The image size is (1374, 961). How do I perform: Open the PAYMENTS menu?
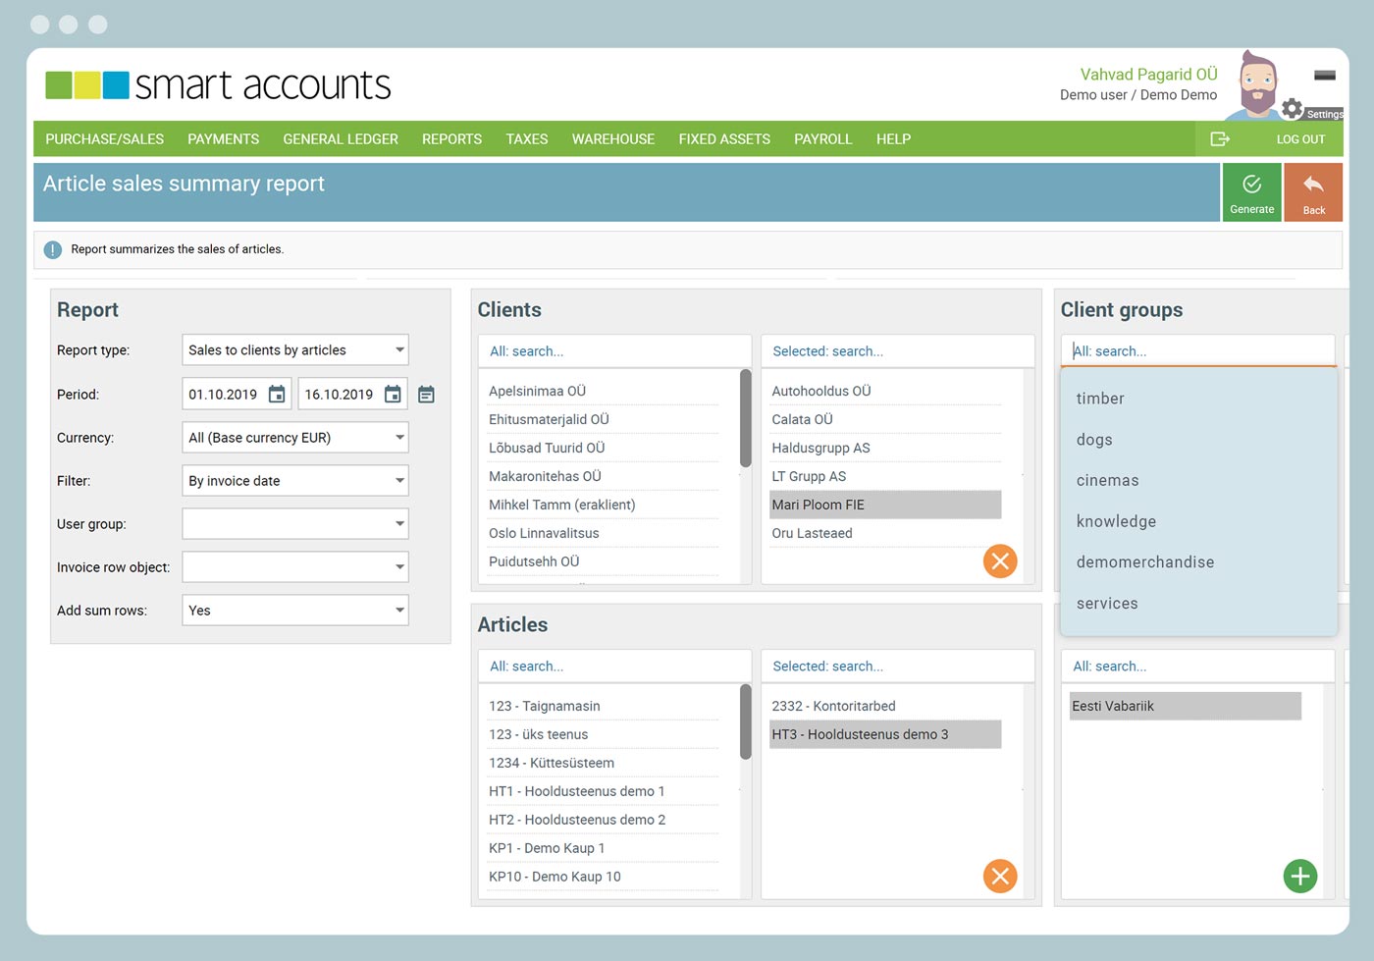click(224, 139)
